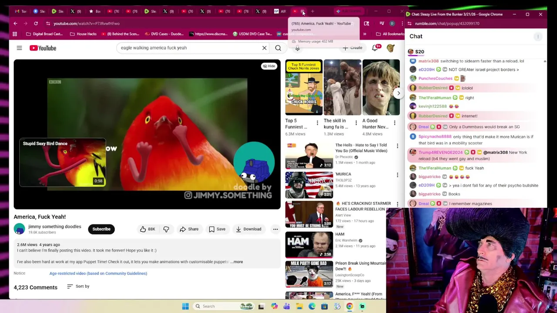Expand the video description with ...more

tap(237, 262)
